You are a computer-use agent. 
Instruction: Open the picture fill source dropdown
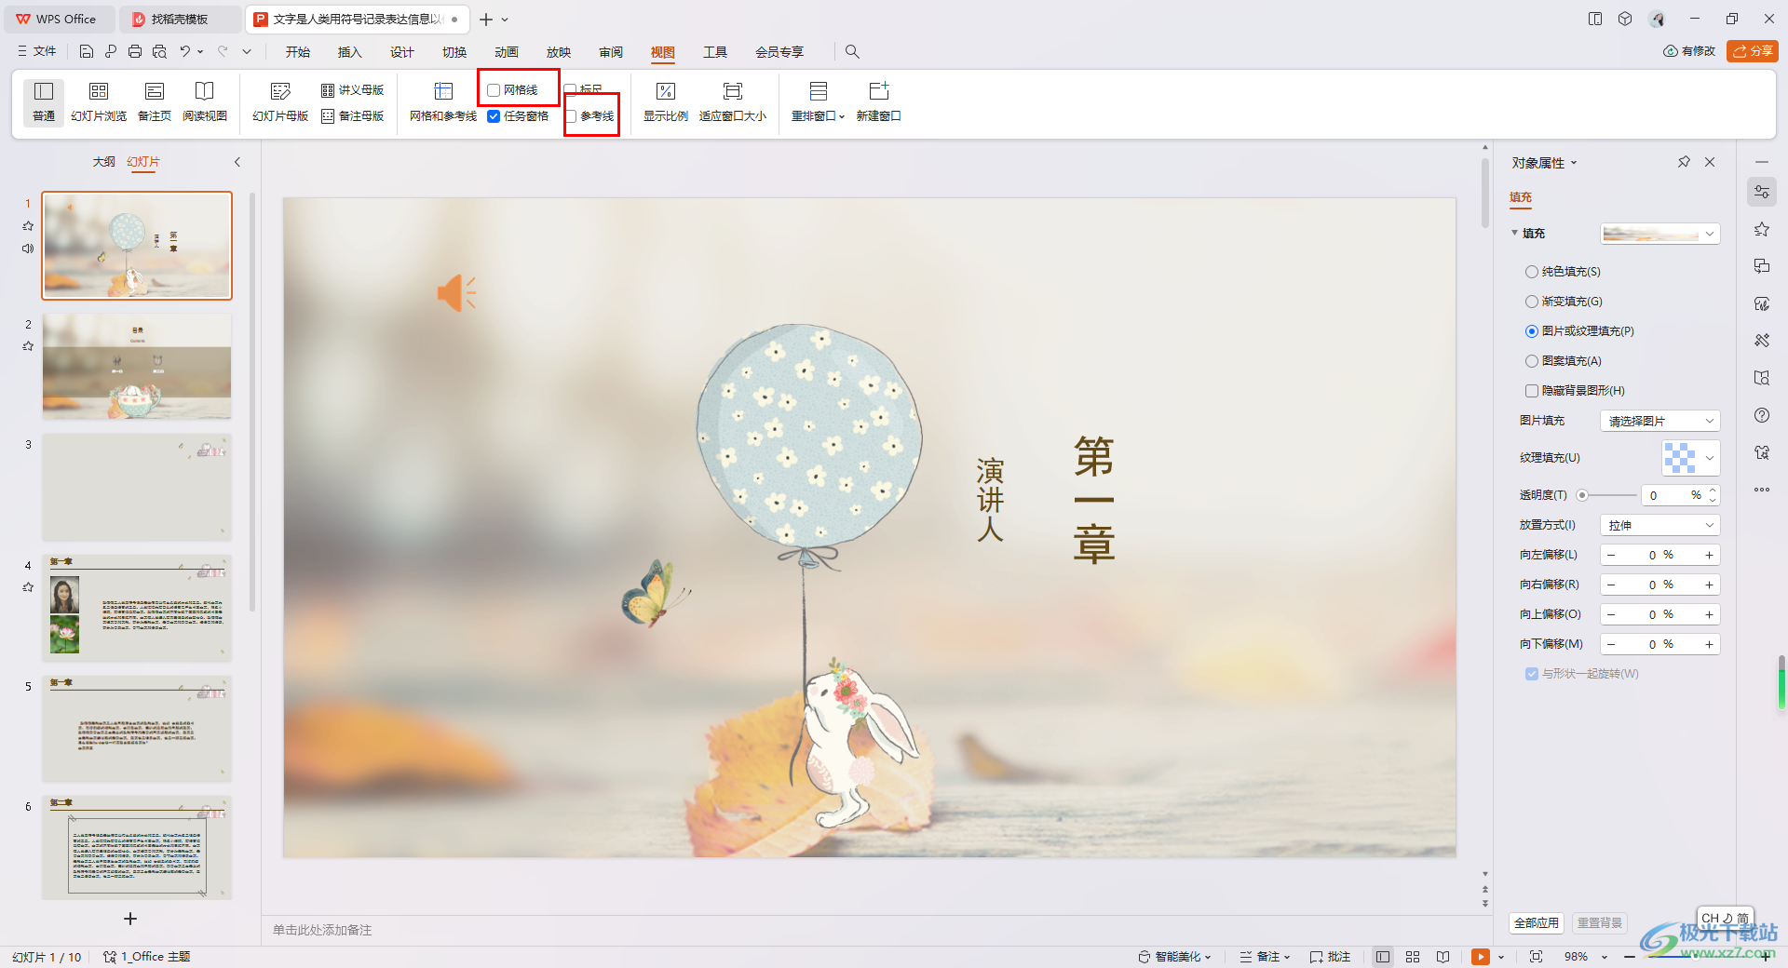point(1659,421)
